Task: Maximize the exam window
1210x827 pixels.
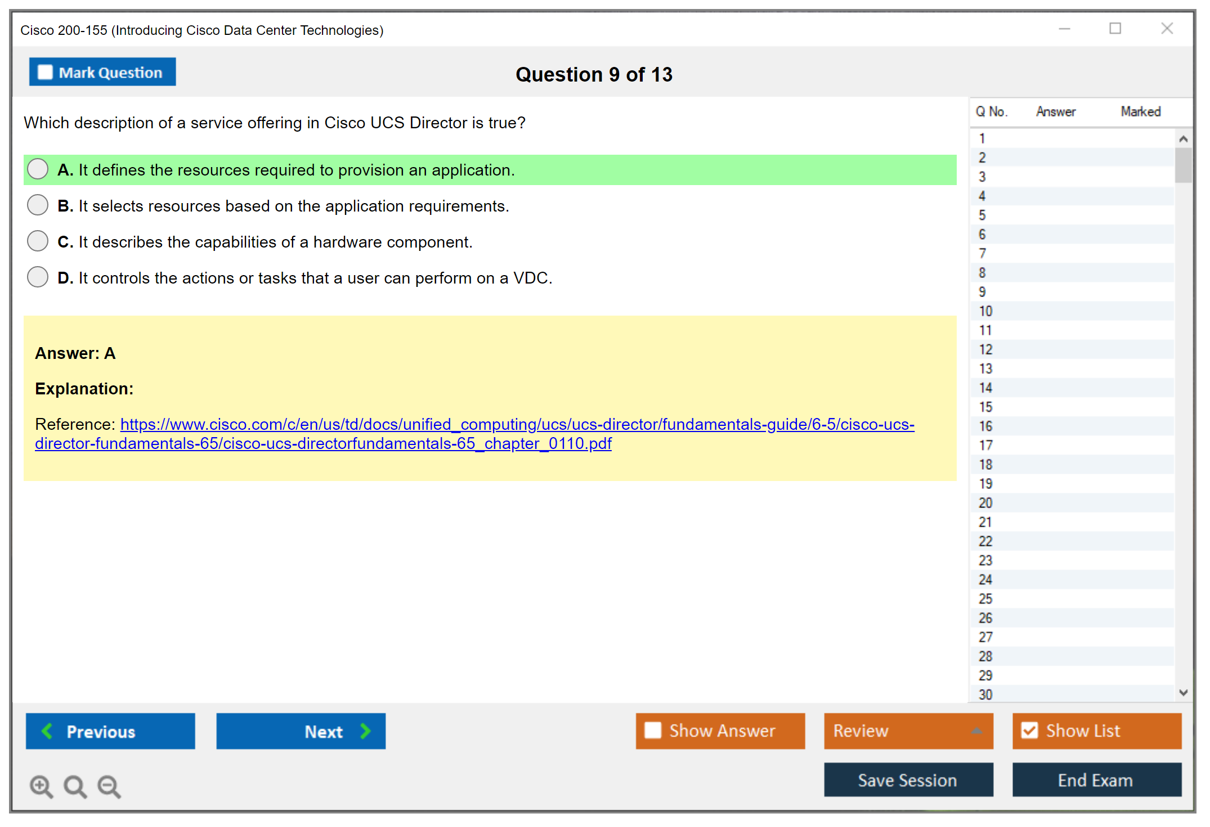Action: (1115, 29)
